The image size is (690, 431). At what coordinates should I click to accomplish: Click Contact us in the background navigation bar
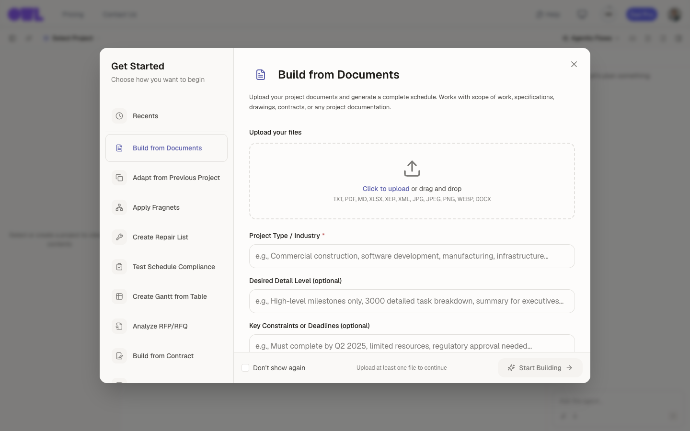pos(119,14)
